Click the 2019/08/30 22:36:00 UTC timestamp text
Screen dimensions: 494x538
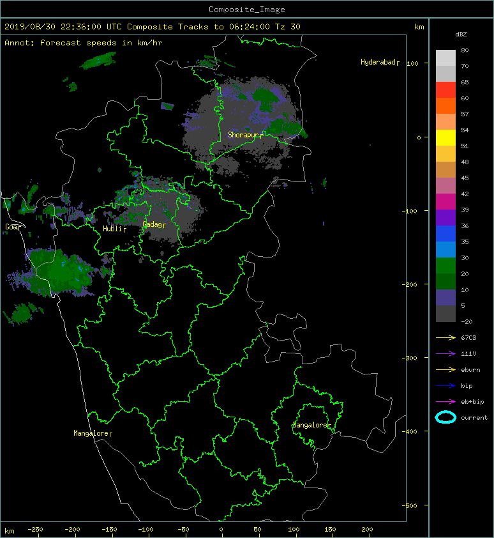coord(63,27)
